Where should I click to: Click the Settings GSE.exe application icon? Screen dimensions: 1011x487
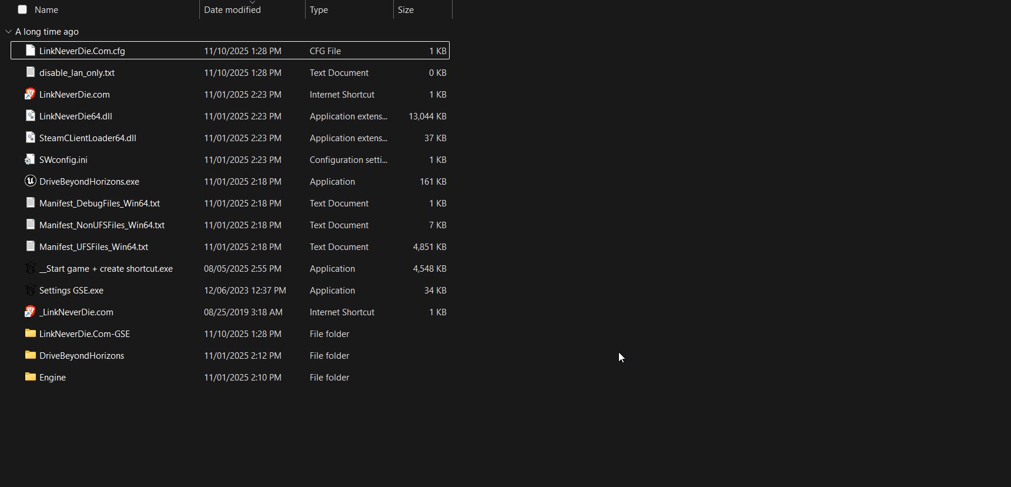[31, 290]
